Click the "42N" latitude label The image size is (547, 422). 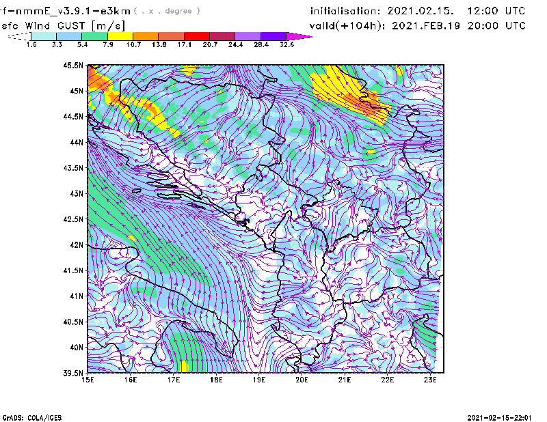(x=77, y=245)
